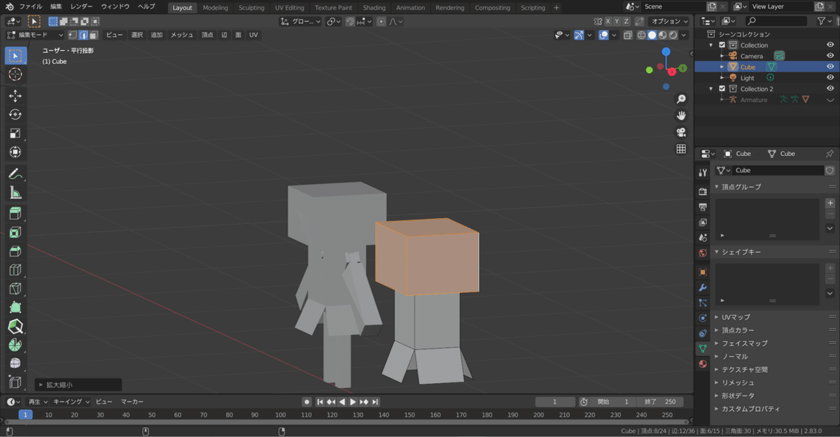Switch to the Sculpting workspace tab
The width and height of the screenshot is (840, 437).
pyautogui.click(x=251, y=8)
